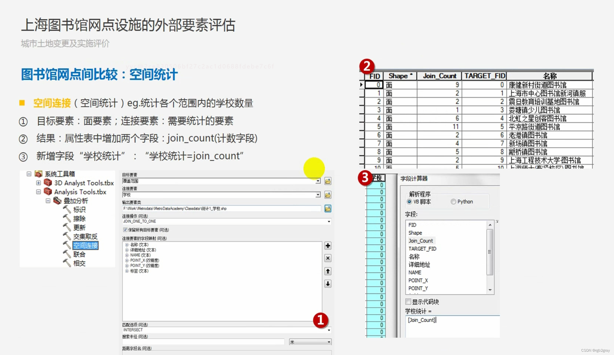Click the 平凉路街道图书馆 table cell
Viewport: 614px width, 355px height.
(x=550, y=127)
